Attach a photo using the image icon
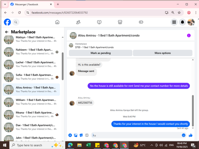 pos(76,135)
